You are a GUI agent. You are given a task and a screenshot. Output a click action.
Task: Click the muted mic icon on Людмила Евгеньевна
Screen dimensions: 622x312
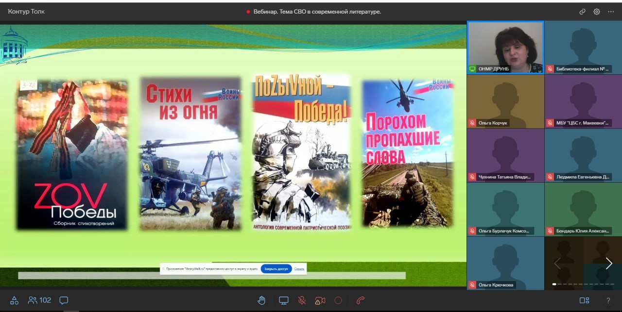pos(550,177)
